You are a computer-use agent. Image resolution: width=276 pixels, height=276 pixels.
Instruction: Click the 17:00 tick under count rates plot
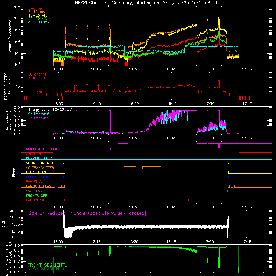[209, 69]
